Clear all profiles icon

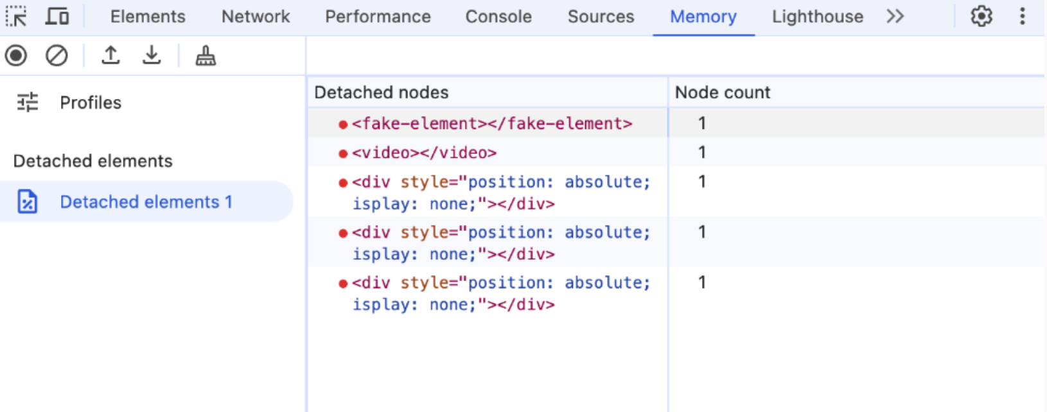(57, 56)
